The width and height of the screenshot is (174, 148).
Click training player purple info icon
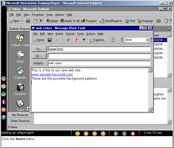coord(4,102)
